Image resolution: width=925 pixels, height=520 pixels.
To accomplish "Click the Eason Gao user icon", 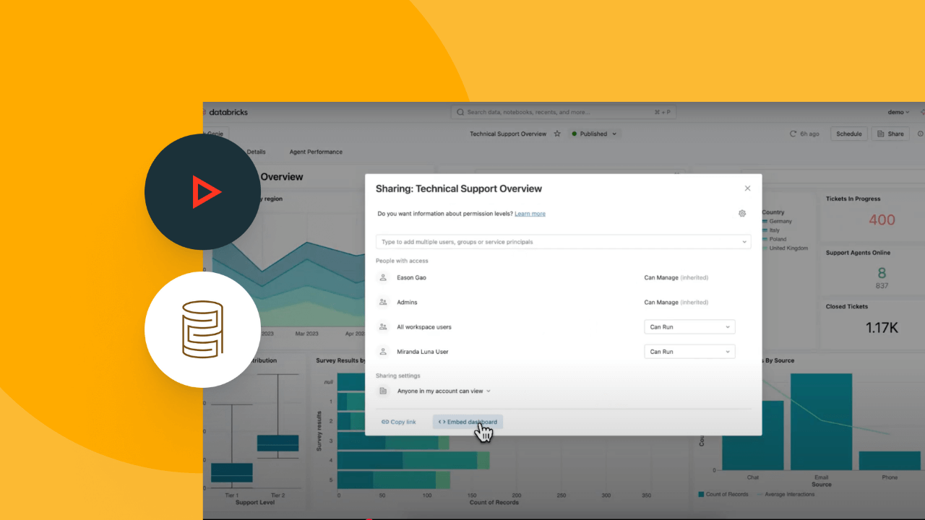I will coord(383,277).
